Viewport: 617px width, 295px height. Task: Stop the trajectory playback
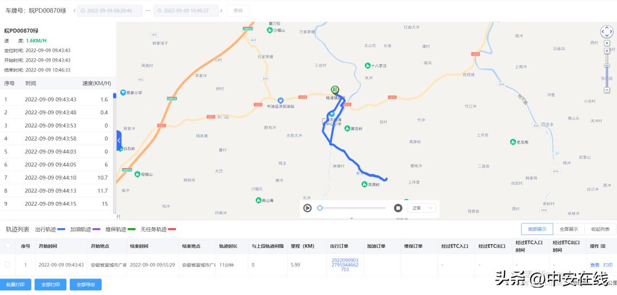398,208
